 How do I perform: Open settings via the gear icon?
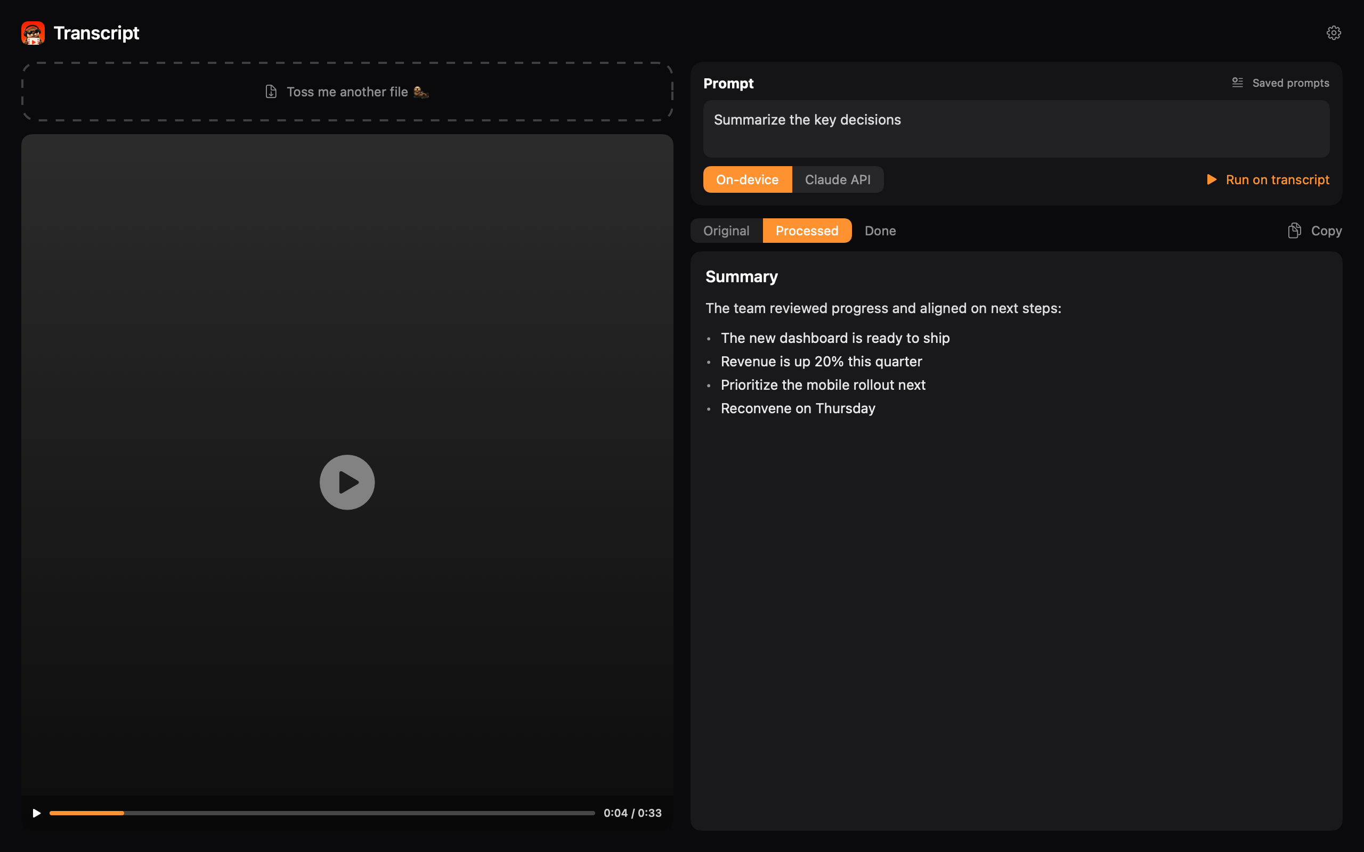1333,32
